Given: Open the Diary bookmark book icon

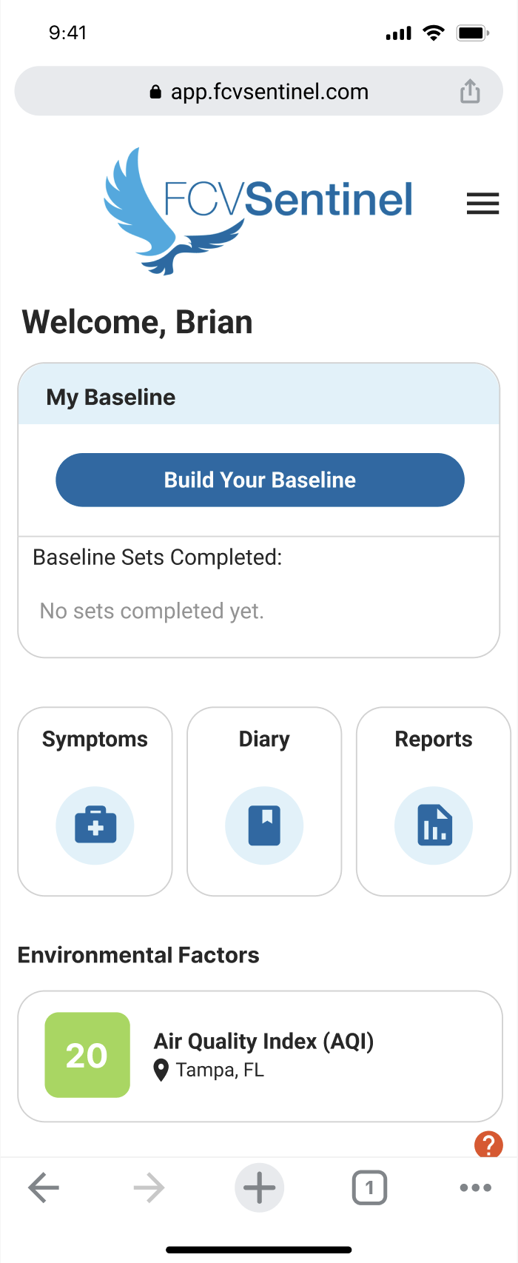Looking at the screenshot, I should pyautogui.click(x=264, y=825).
